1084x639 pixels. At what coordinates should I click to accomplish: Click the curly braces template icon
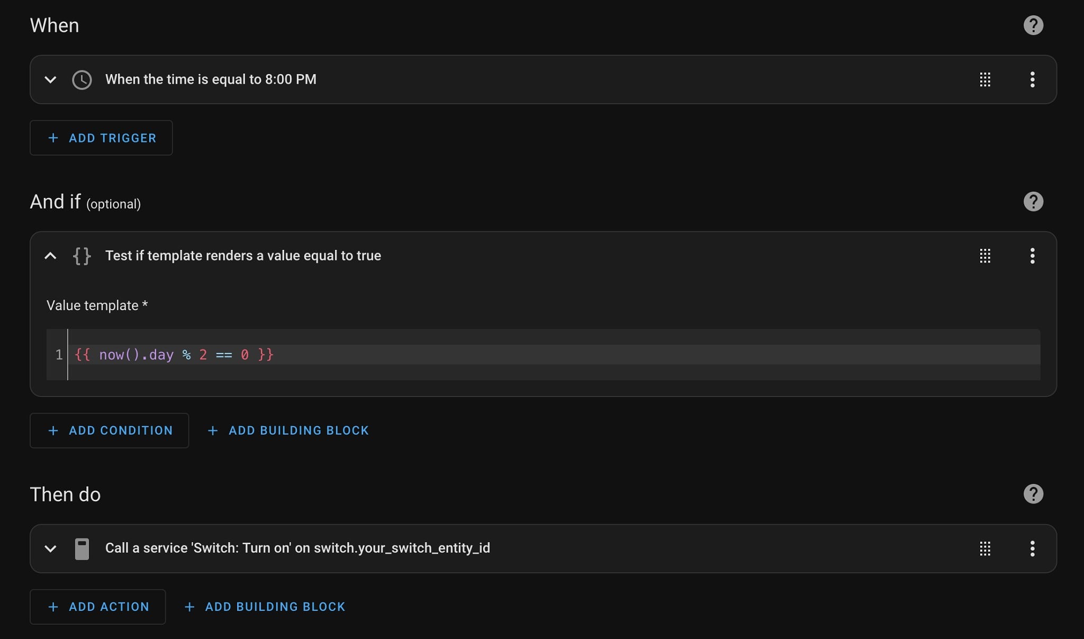point(82,256)
